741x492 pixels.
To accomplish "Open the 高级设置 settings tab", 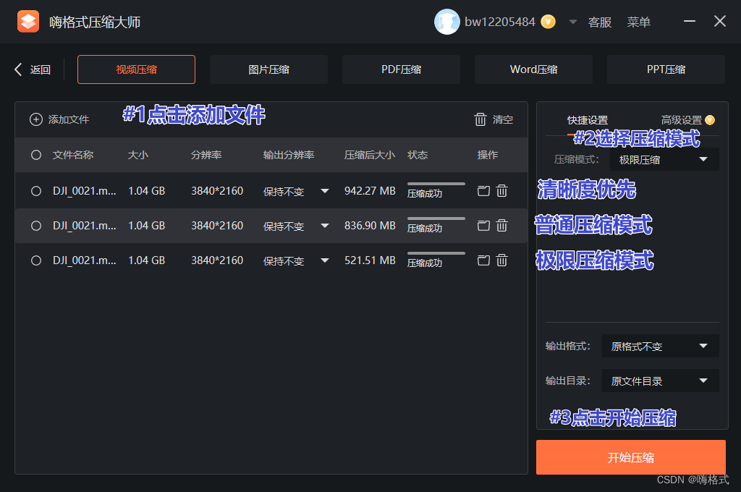I will click(682, 120).
